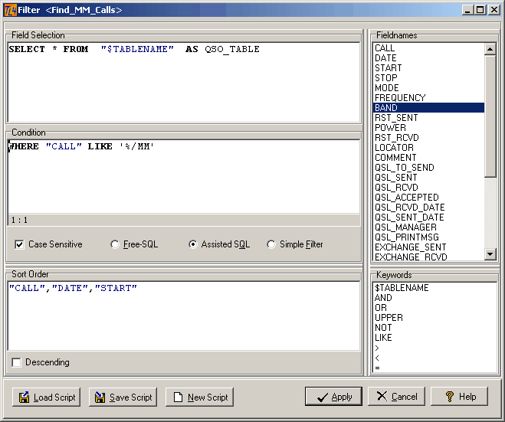The width and height of the screenshot is (505, 422).
Task: Pick OR from the Keywords list
Action: coord(434,308)
